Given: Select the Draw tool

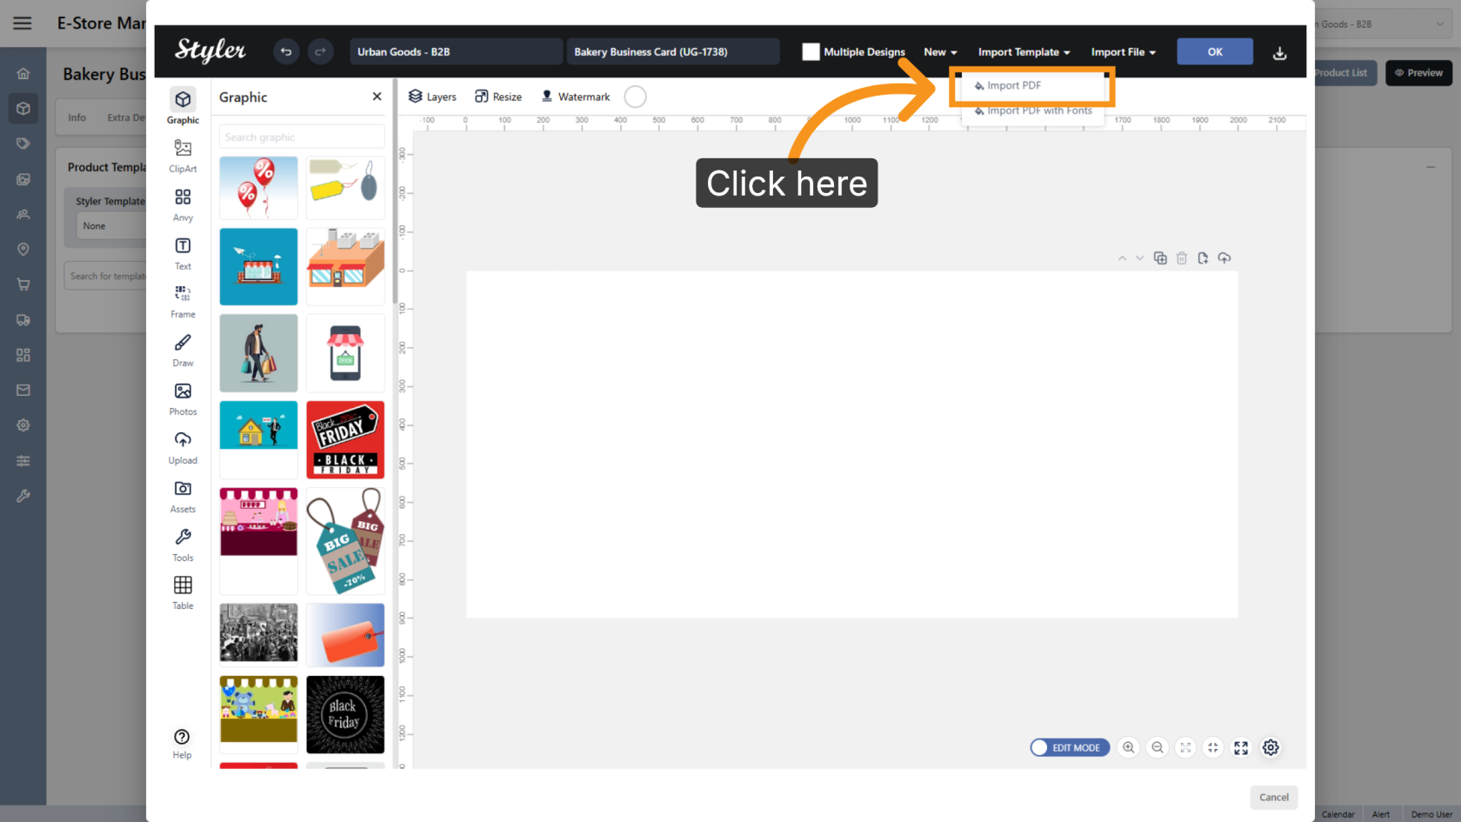Looking at the screenshot, I should (x=183, y=350).
